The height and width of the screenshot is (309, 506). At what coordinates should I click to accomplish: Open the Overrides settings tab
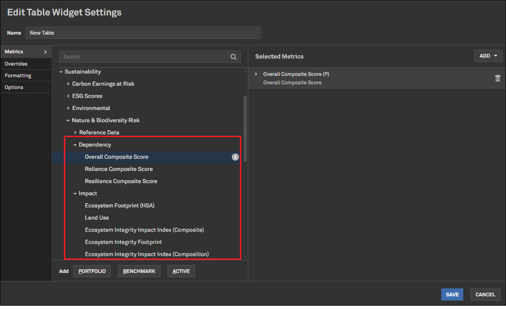(16, 64)
